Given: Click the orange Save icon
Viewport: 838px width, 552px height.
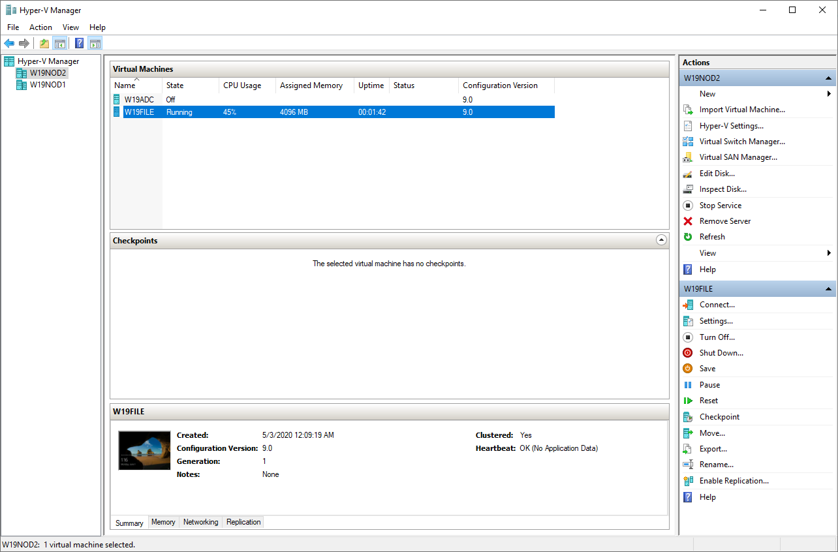Looking at the screenshot, I should 687,369.
